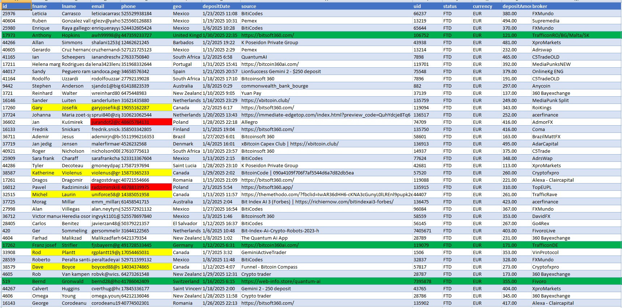Select the 'Barbados' geo cell
The height and width of the screenshot is (308, 622).
[183, 42]
